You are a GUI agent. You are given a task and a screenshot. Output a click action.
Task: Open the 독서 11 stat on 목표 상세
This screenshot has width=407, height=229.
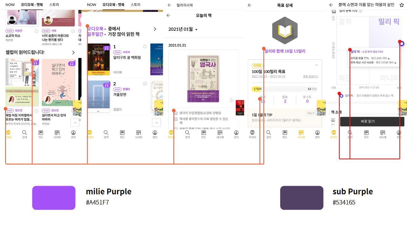(263, 99)
